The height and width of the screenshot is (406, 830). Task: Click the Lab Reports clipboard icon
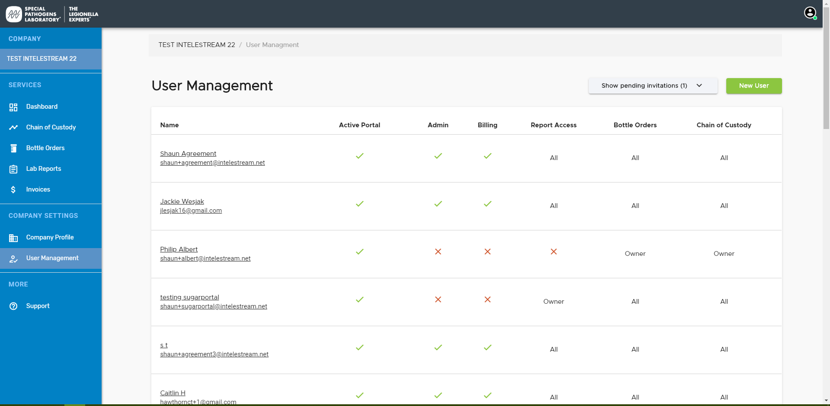[13, 169]
